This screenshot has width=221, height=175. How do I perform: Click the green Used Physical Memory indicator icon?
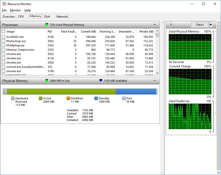click(47, 25)
